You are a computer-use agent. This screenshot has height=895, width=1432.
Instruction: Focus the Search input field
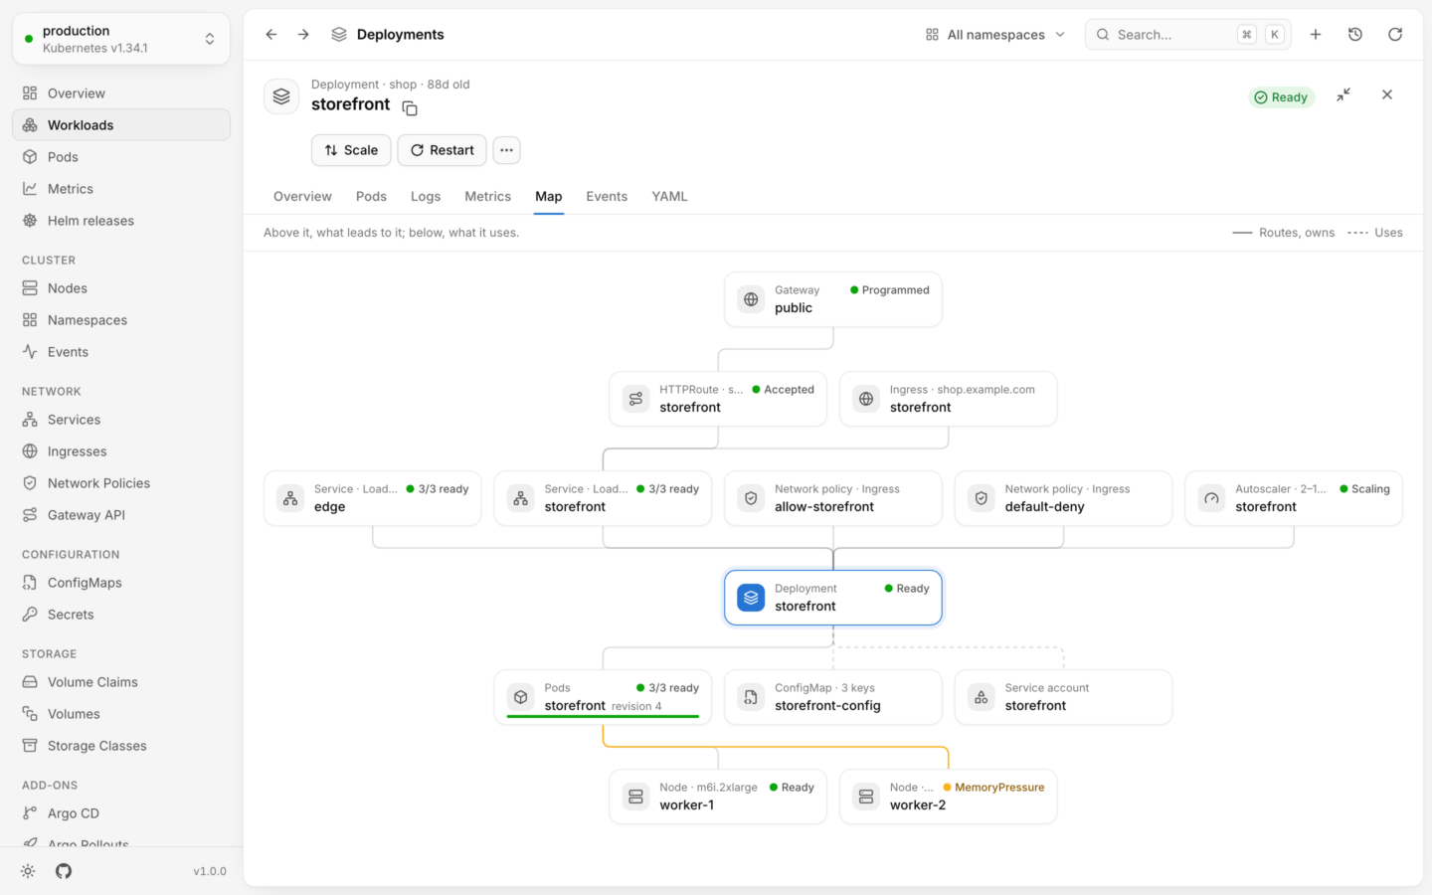point(1188,35)
